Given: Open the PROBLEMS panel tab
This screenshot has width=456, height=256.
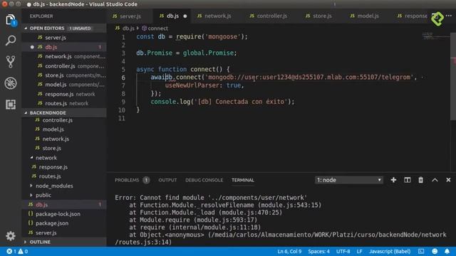Looking at the screenshot, I should [127, 180].
